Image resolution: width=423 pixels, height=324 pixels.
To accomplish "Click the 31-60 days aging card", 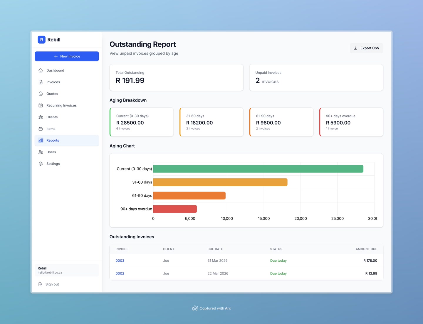I will 211,122.
